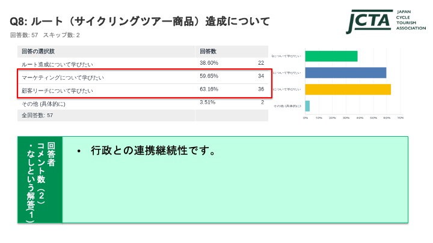Select the yellow customer-reach bar
Viewport: 433px width, 243px height.
(348, 89)
